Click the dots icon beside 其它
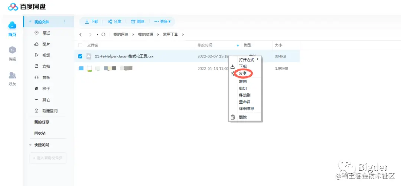Image resolution: width=401 pixels, height=186 pixels. pyautogui.click(x=36, y=100)
